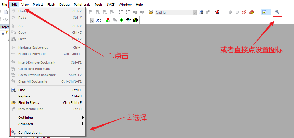This screenshot has width=294, height=138.
Task: Choose Find... from the Edit menu
Action: click(48, 90)
